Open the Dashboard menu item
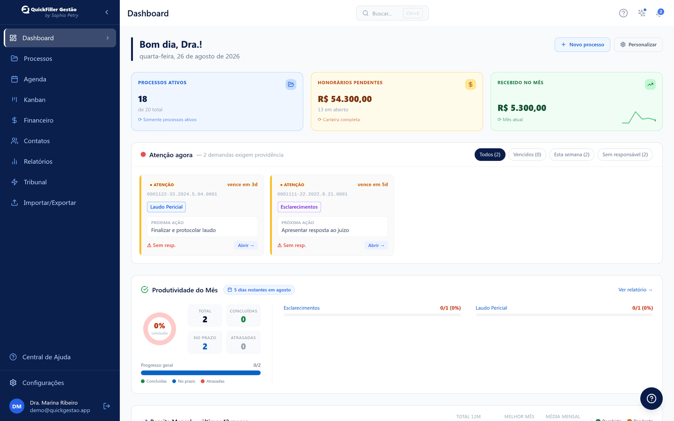Image resolution: width=674 pixels, height=421 pixels. (x=60, y=38)
